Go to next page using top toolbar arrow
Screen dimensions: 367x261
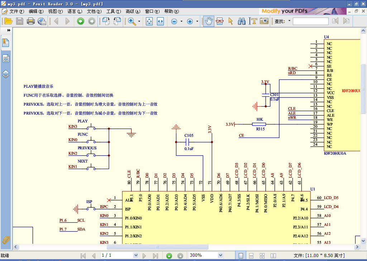click(67, 21)
